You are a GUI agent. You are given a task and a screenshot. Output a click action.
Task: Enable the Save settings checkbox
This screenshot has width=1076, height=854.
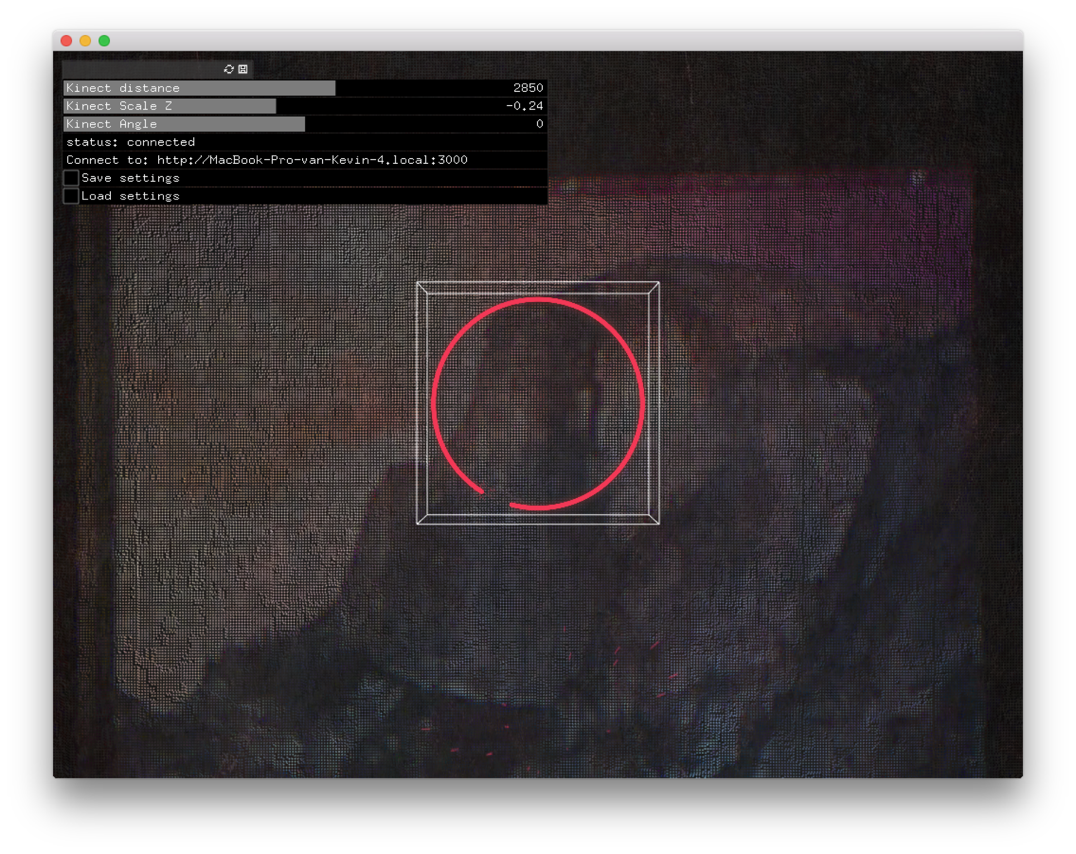coord(71,178)
